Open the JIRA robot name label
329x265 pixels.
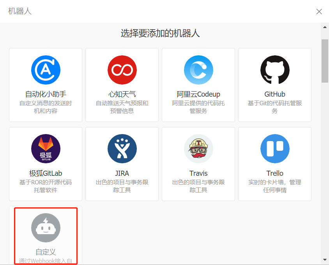pos(122,173)
